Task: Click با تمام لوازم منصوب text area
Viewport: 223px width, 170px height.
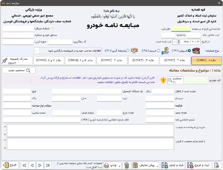Action: point(90,144)
